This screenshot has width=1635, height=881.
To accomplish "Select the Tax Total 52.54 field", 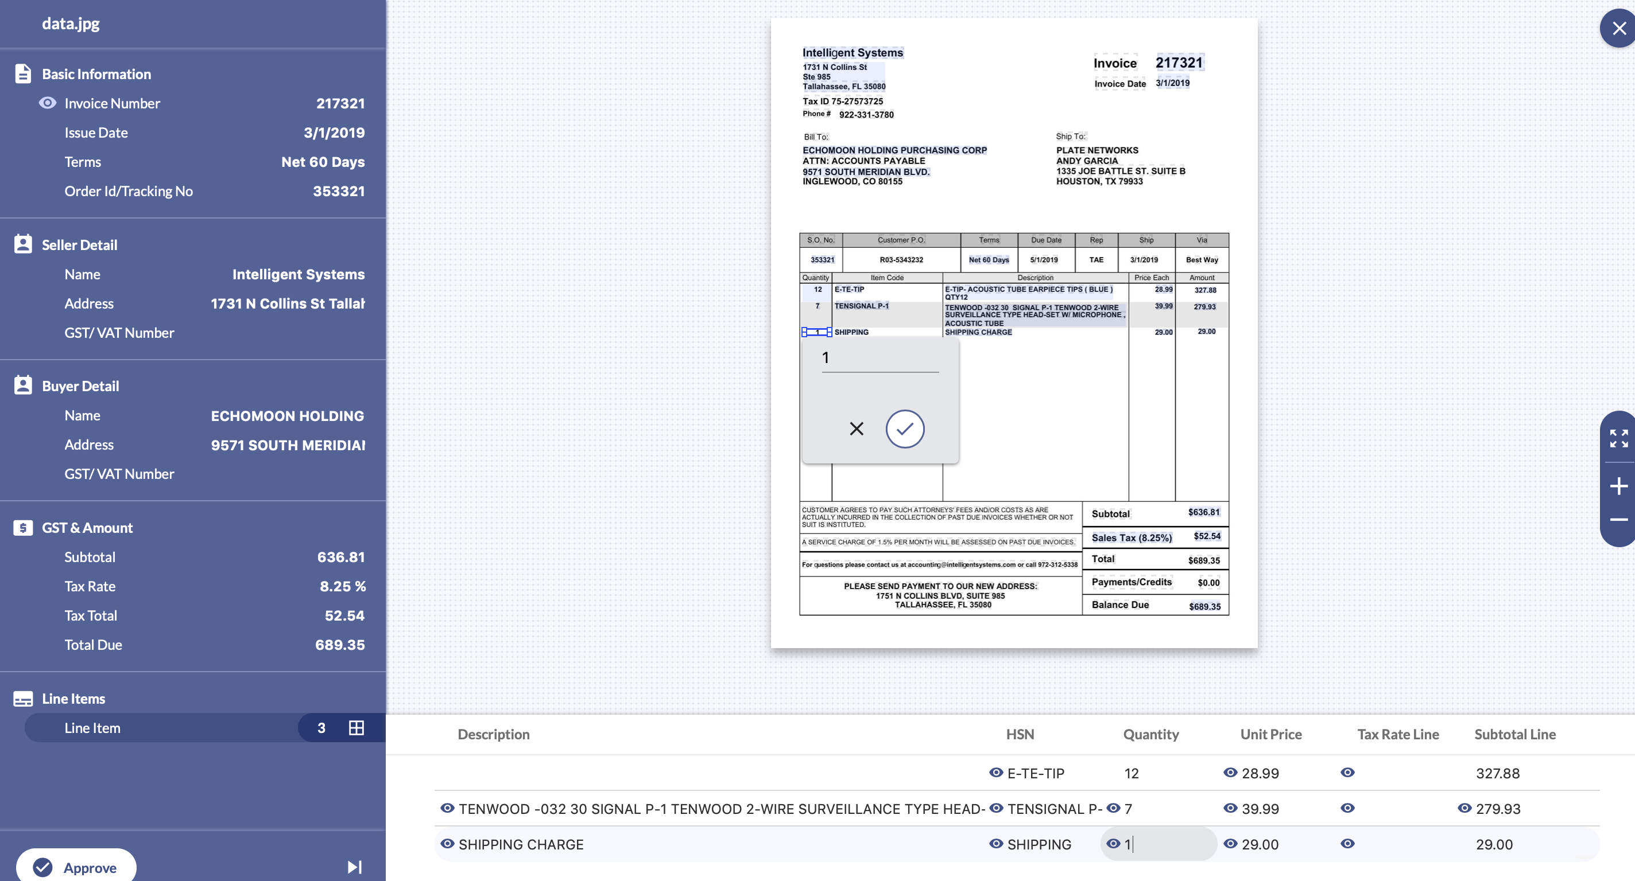I will pos(214,615).
